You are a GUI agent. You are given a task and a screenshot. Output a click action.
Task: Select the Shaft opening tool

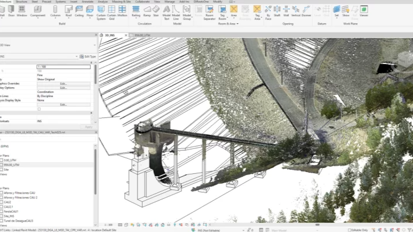pyautogui.click(x=277, y=11)
